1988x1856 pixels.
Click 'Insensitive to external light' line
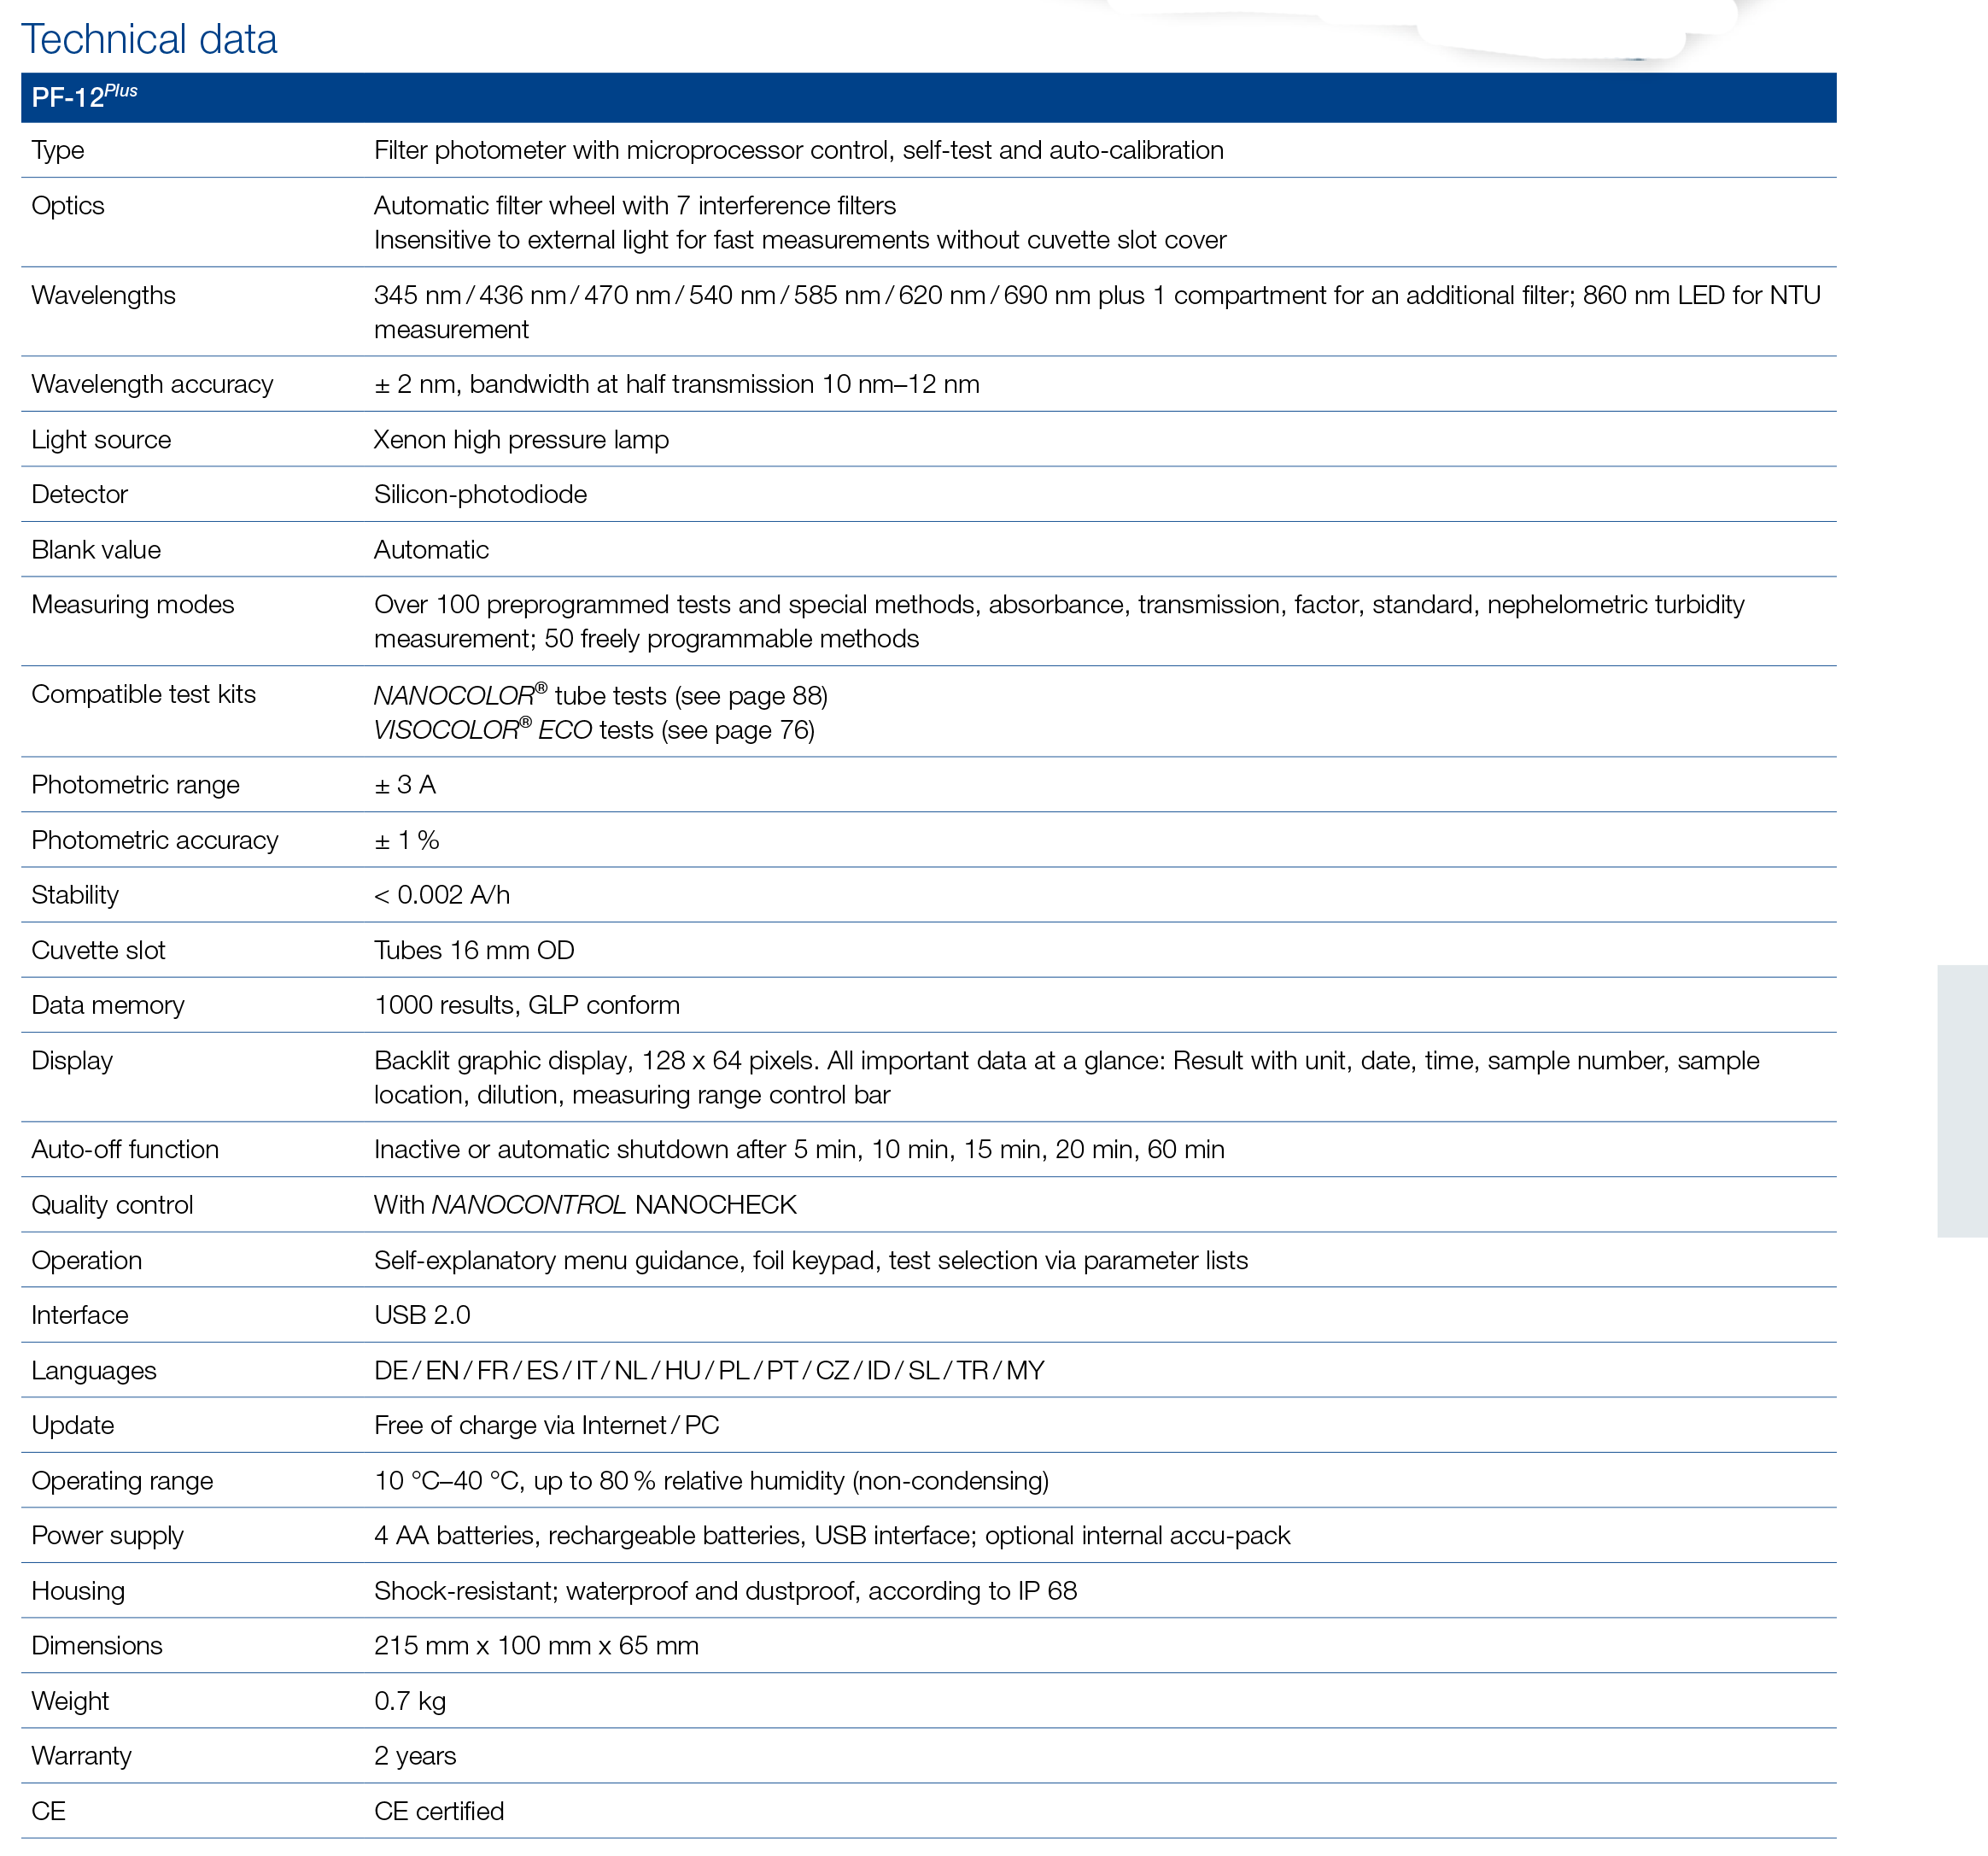[800, 240]
